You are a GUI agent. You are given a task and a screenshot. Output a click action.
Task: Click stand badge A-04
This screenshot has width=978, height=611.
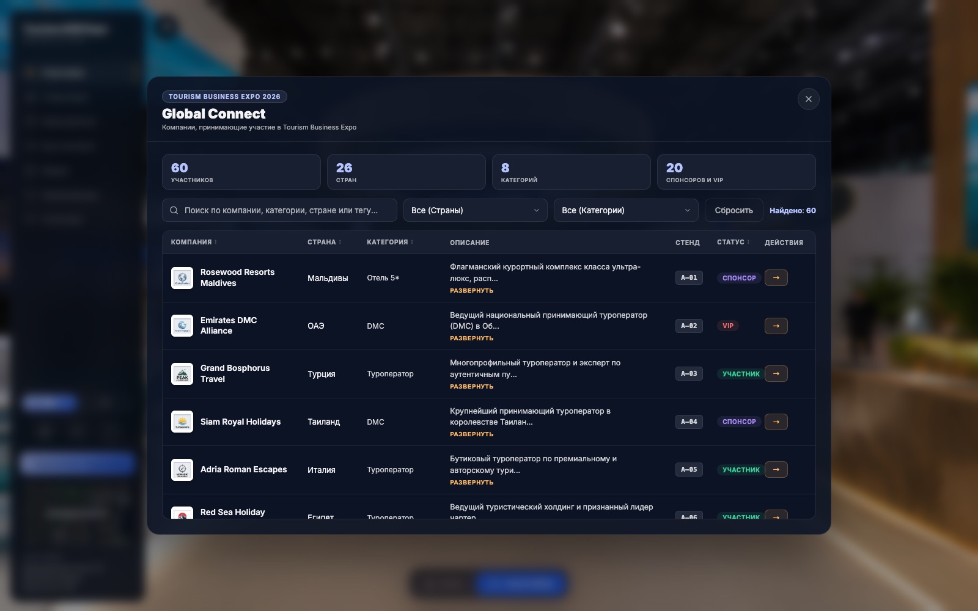(689, 422)
